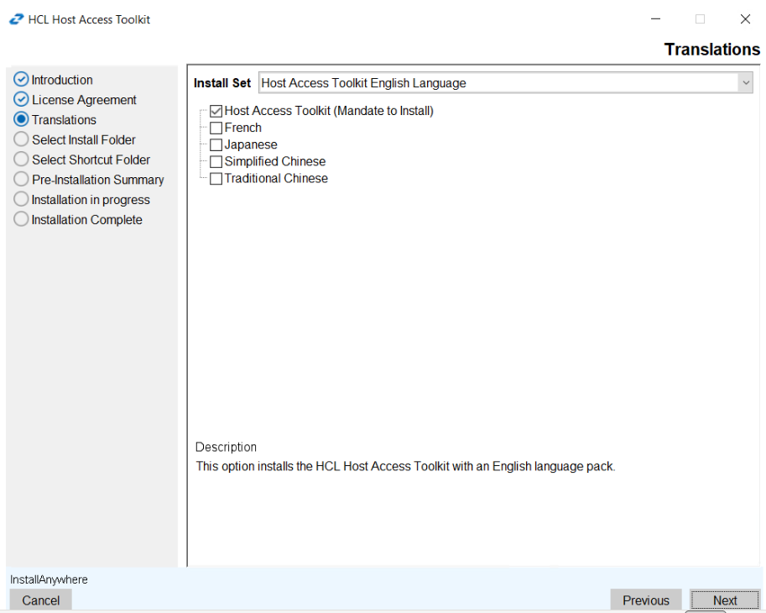
Task: Click the Translations page heading
Action: [x=711, y=50]
